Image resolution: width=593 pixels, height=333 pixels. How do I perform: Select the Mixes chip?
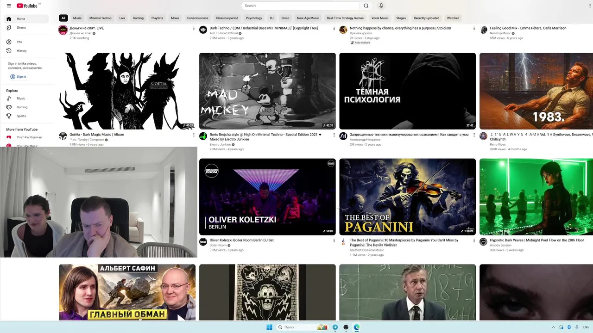tap(175, 18)
